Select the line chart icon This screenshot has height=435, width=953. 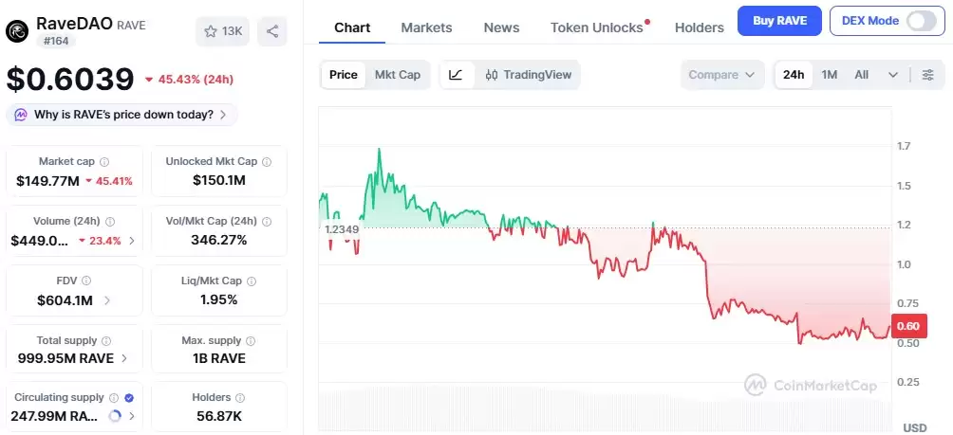pyautogui.click(x=456, y=75)
